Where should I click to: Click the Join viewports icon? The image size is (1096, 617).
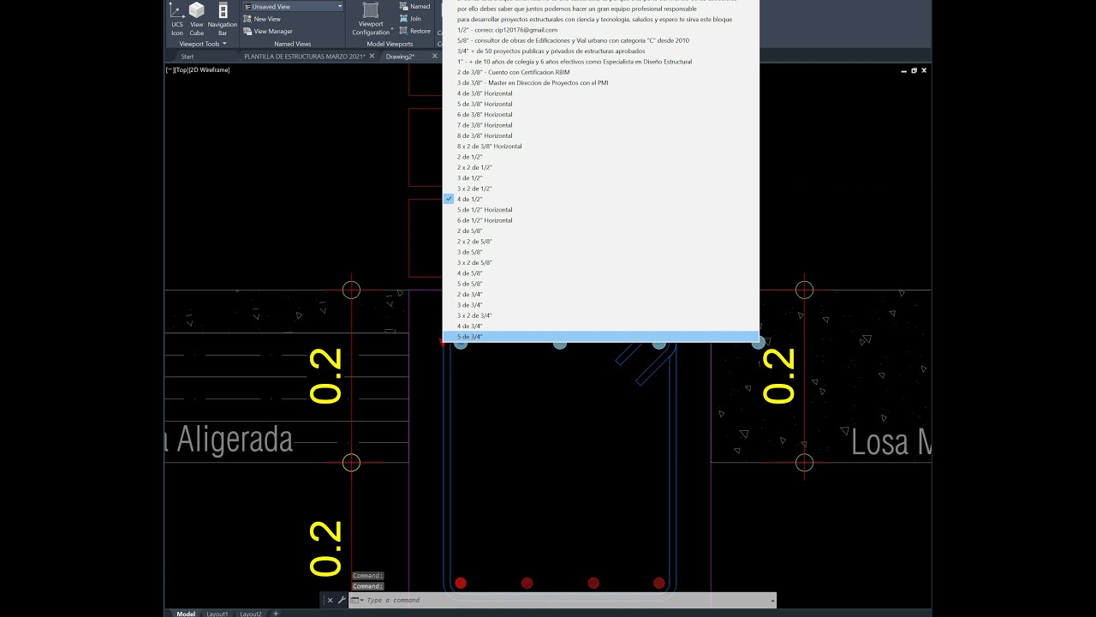click(404, 19)
